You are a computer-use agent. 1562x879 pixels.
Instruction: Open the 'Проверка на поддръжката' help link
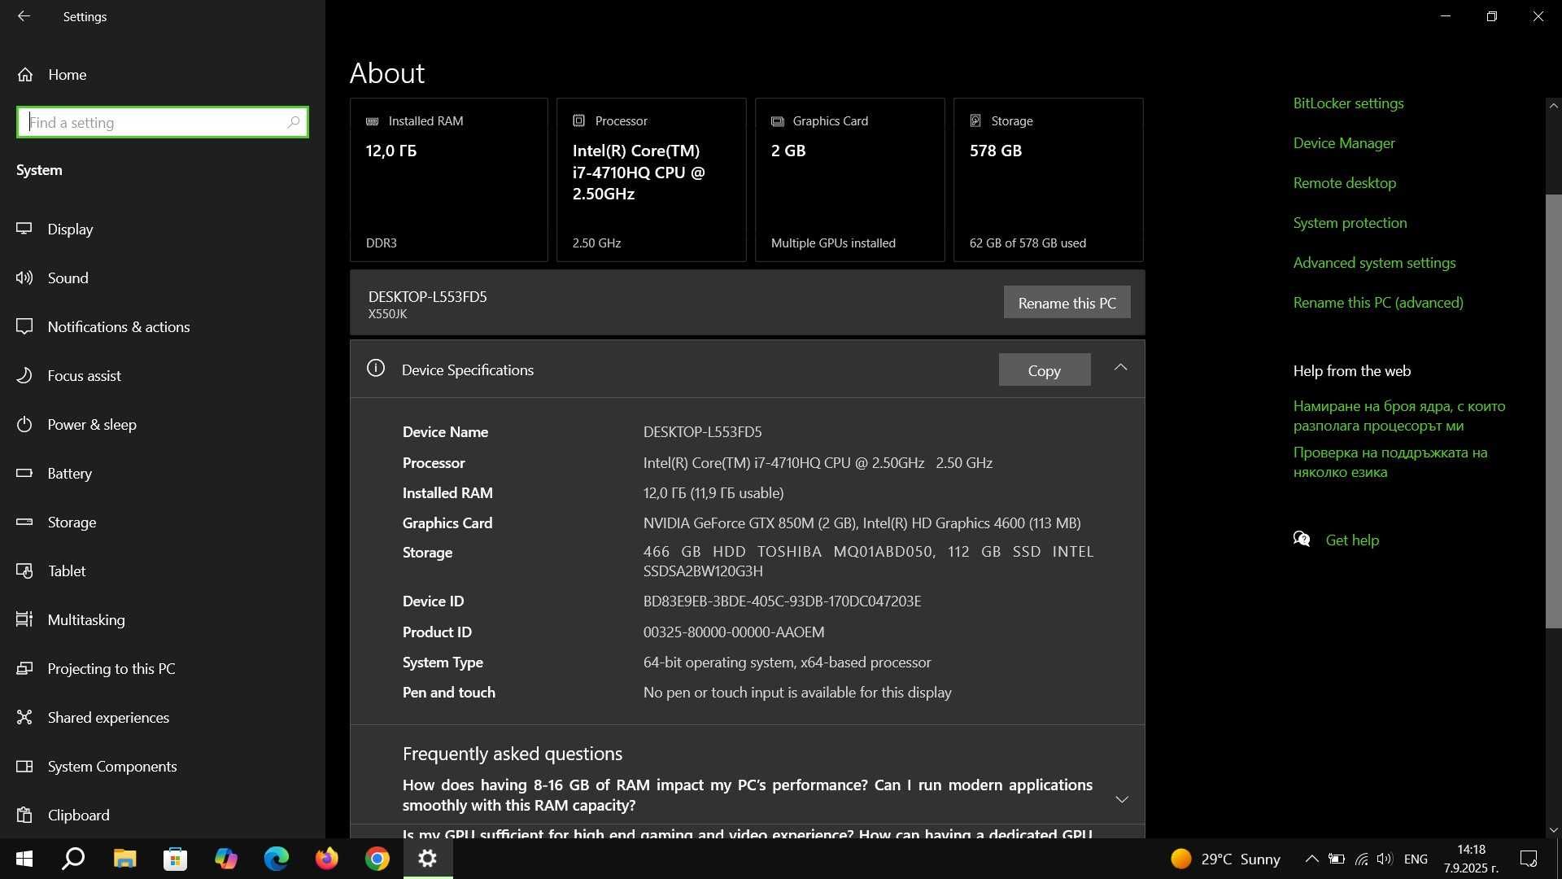click(1390, 462)
